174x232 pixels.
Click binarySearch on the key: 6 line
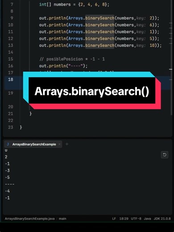[x=99, y=25]
